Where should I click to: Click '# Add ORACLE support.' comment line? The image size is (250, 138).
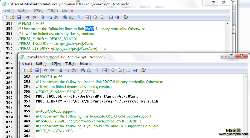coord(56,111)
